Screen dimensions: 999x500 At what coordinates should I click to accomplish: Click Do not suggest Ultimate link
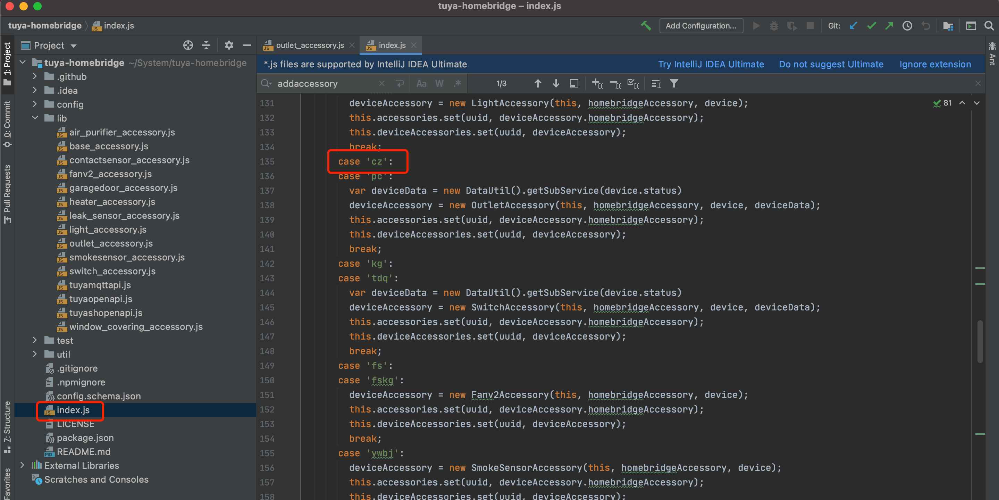pyautogui.click(x=831, y=64)
